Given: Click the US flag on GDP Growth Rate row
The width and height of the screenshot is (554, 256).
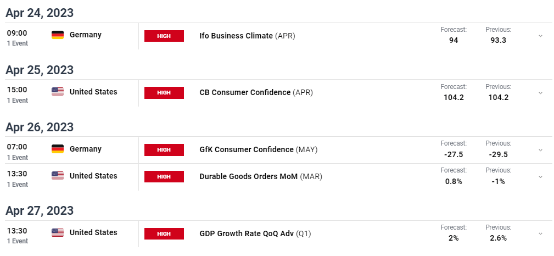Looking at the screenshot, I should pyautogui.click(x=58, y=232).
